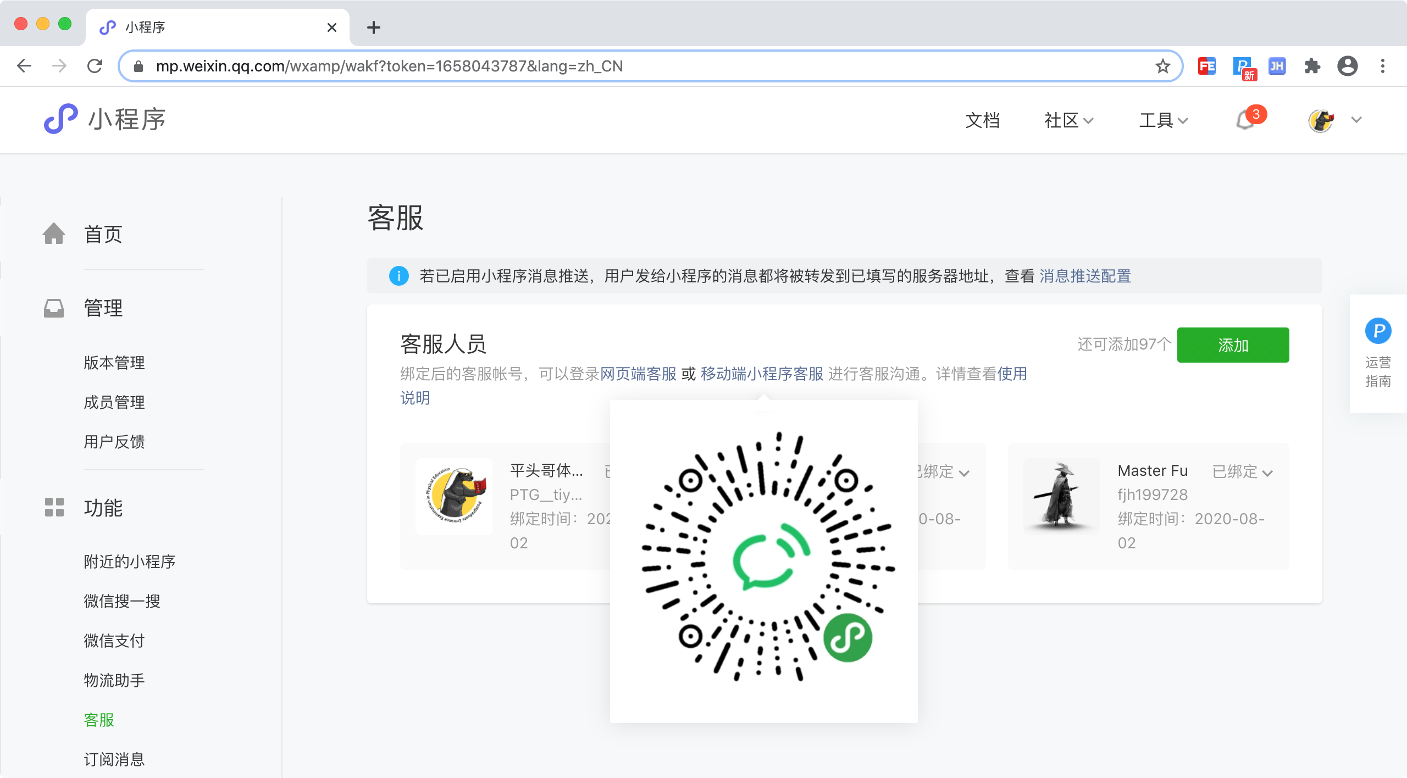Open the browser extensions puzzle icon

point(1312,66)
